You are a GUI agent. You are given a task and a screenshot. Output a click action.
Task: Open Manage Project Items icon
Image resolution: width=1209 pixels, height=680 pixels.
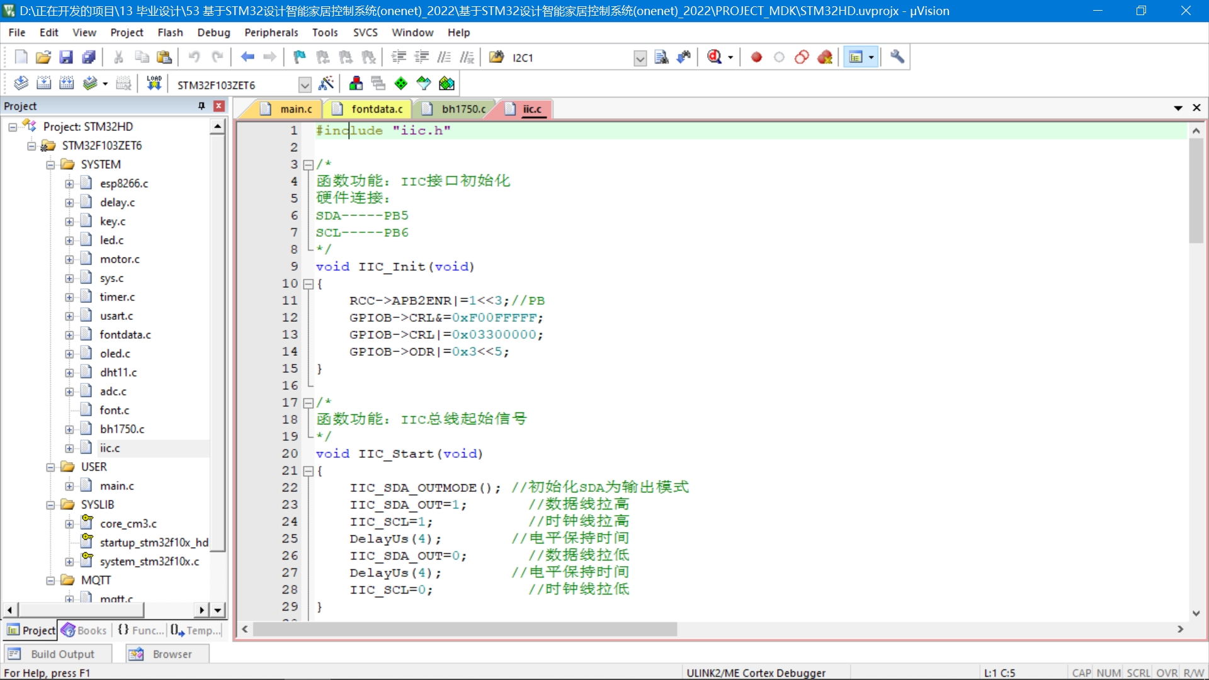coord(356,83)
